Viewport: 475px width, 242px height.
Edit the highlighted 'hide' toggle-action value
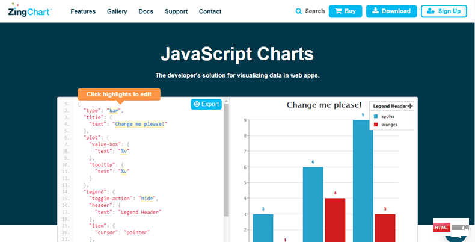coord(147,199)
